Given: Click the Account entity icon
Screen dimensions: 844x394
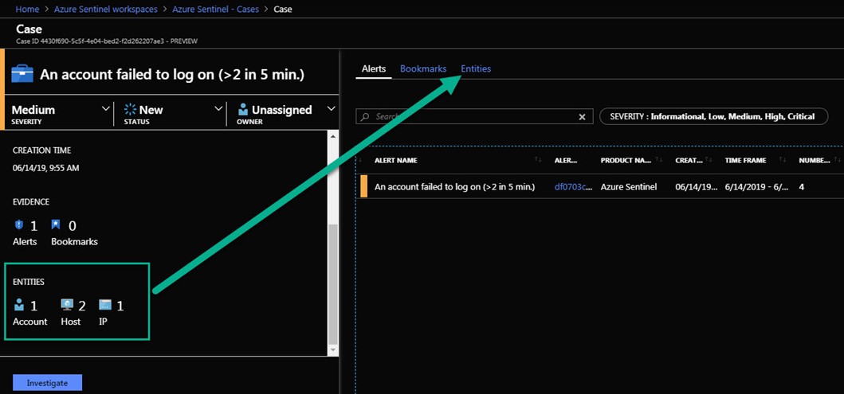Looking at the screenshot, I should 19,305.
